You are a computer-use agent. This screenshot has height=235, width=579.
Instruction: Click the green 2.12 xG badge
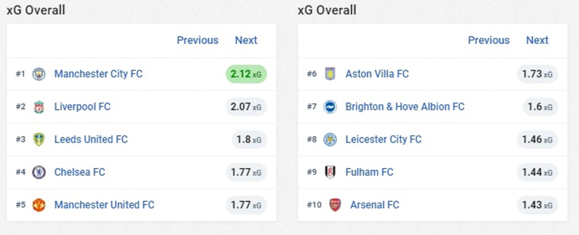point(246,74)
